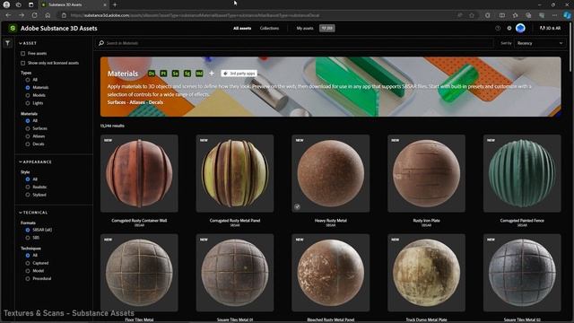574x323 pixels.
Task: Click the points balance button
Action: tap(326, 28)
